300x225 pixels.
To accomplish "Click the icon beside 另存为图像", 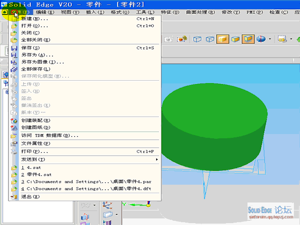I will point(14,62).
